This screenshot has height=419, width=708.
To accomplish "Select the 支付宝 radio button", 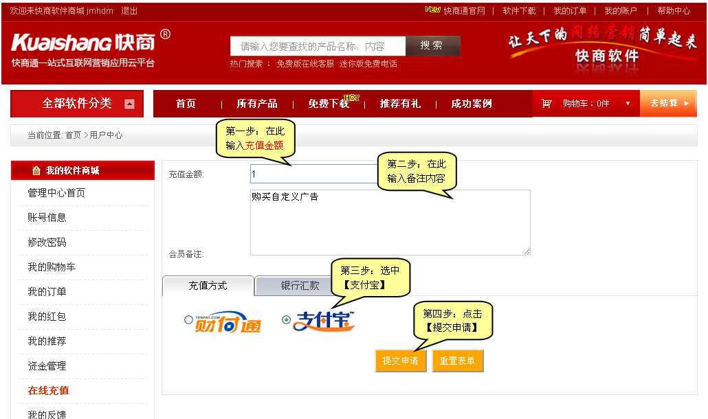I will [x=286, y=320].
